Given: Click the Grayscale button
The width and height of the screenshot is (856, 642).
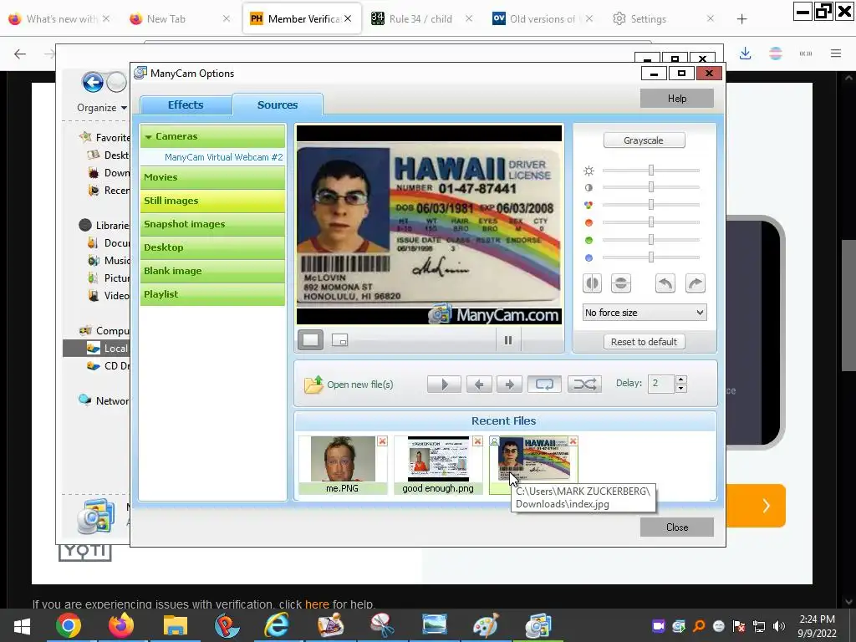Looking at the screenshot, I should (644, 140).
